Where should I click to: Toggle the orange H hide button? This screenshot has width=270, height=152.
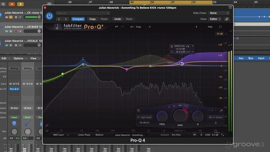pyautogui.click(x=12, y=4)
